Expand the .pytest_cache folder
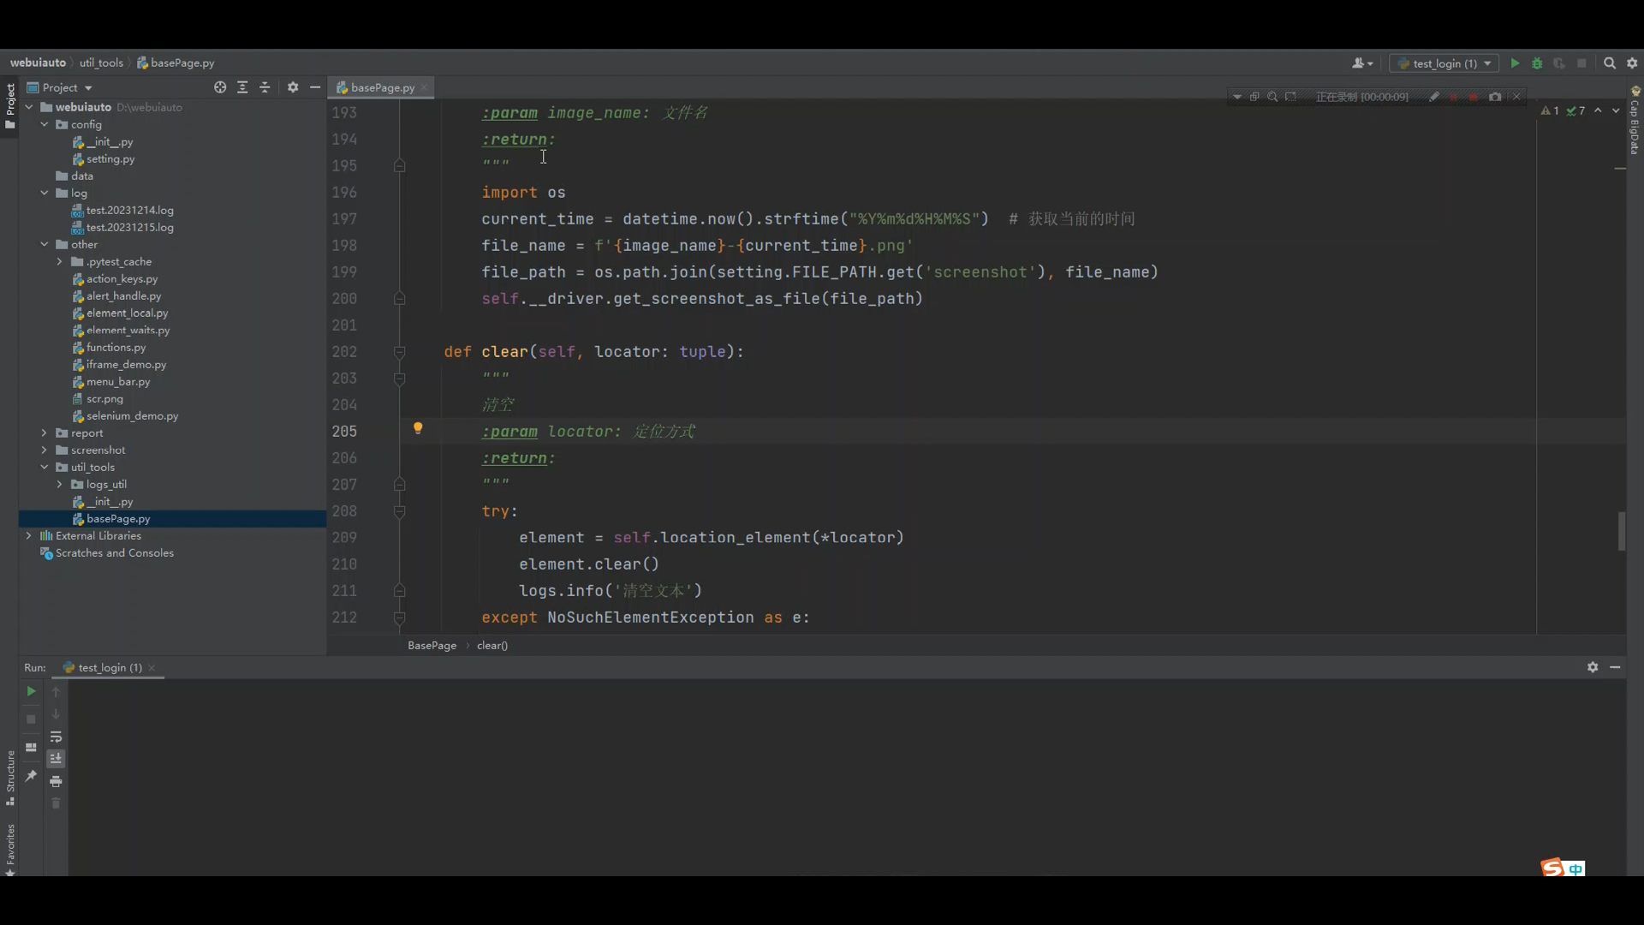 pos(60,261)
